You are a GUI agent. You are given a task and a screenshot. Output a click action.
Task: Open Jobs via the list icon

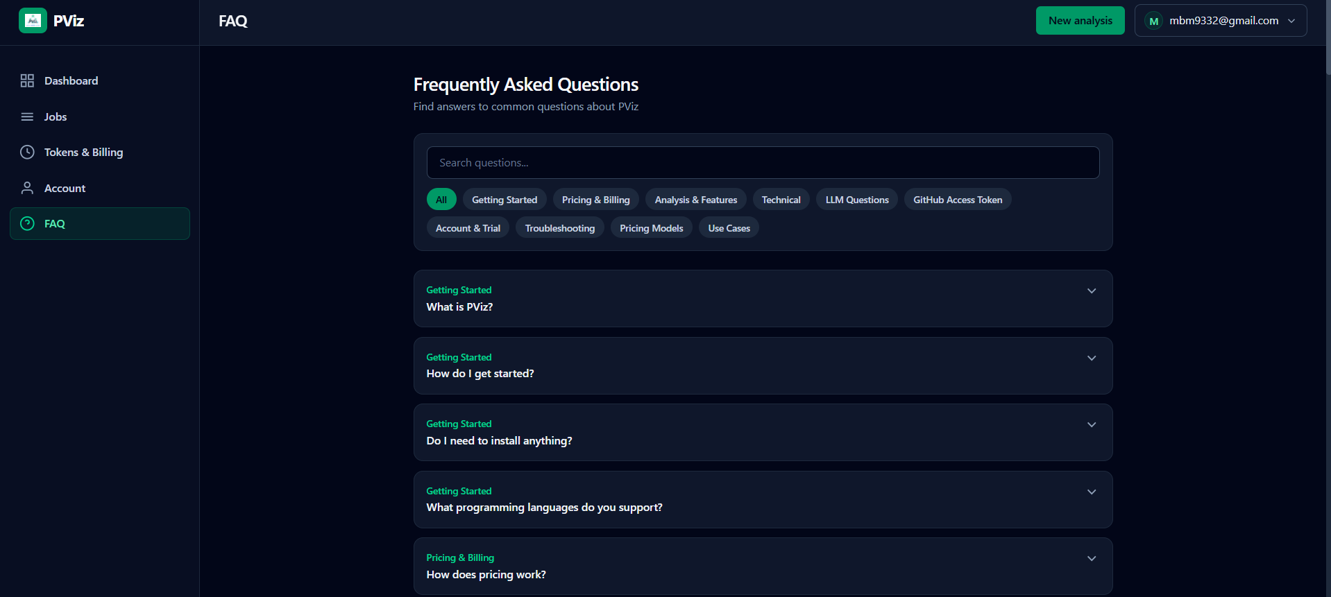tap(27, 116)
